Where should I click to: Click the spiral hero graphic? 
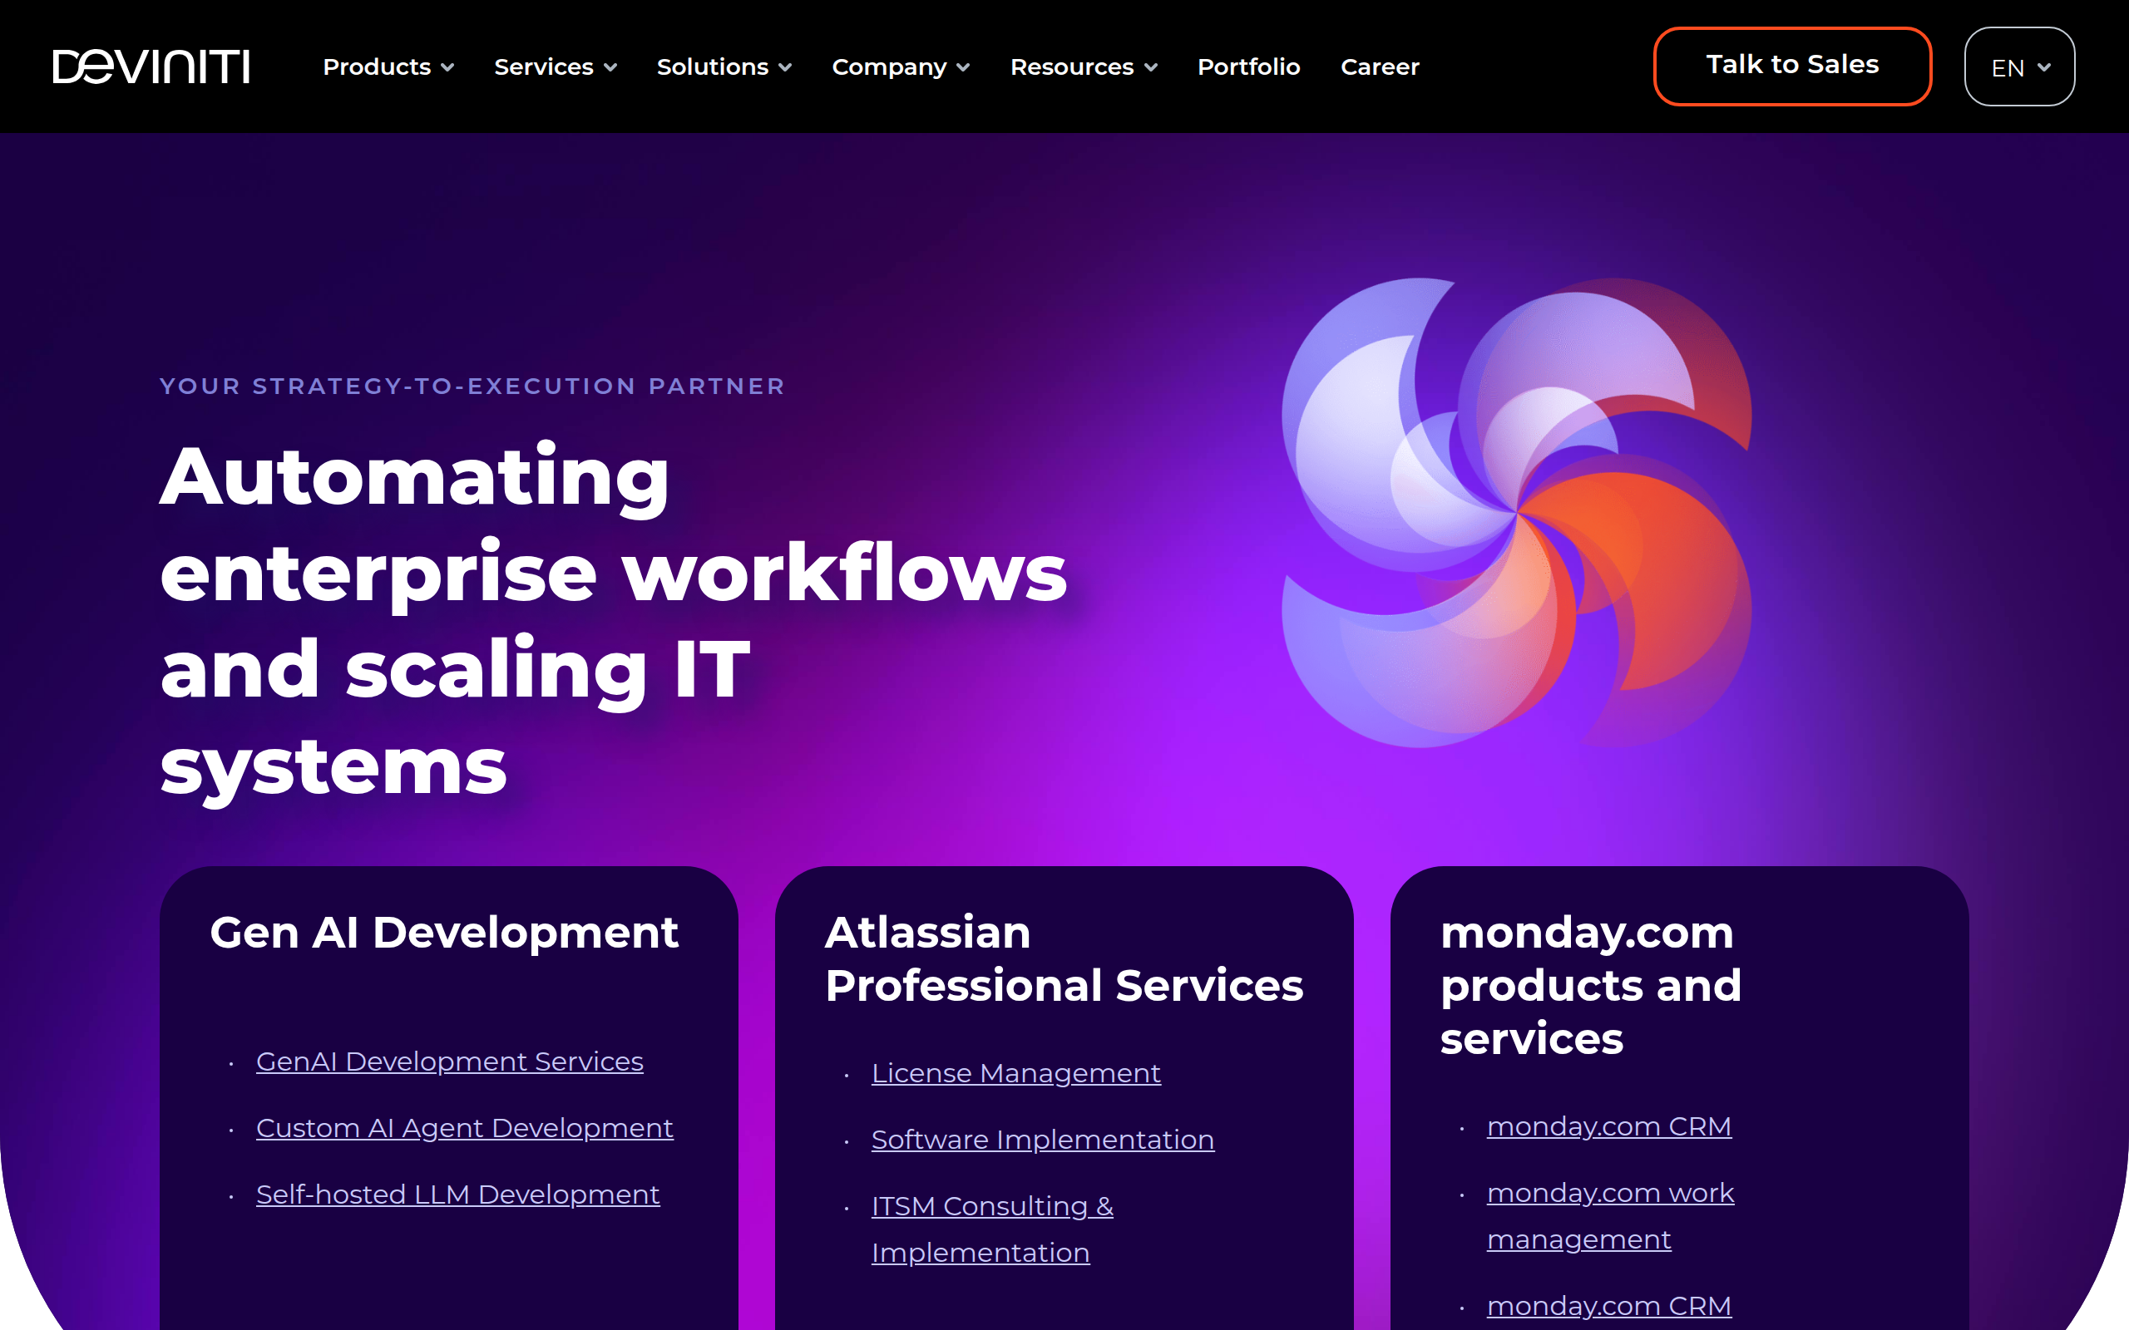tap(1518, 510)
